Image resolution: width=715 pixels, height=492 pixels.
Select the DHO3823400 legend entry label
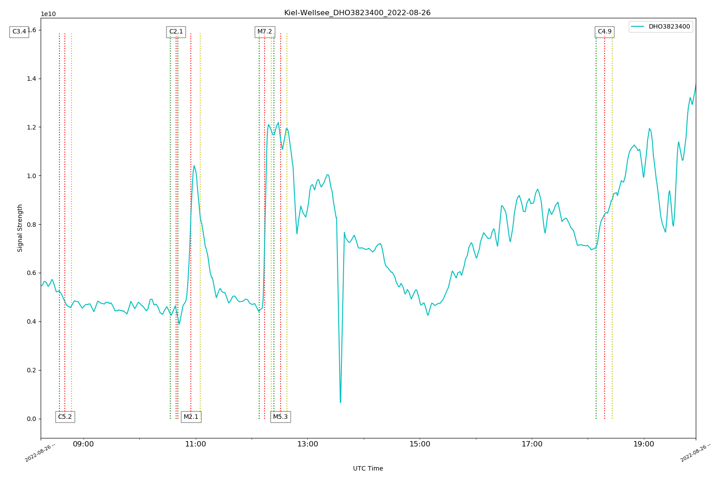pos(669,27)
